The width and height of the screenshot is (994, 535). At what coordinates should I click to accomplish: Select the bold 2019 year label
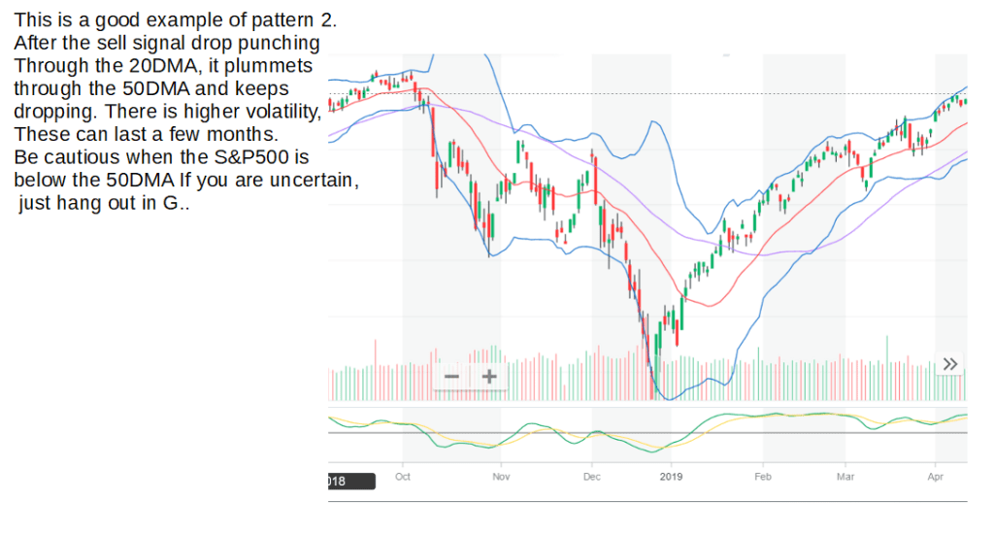point(672,477)
